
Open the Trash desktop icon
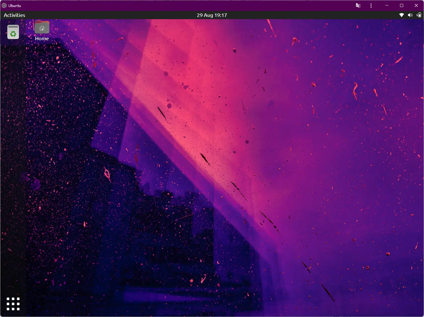pos(13,32)
